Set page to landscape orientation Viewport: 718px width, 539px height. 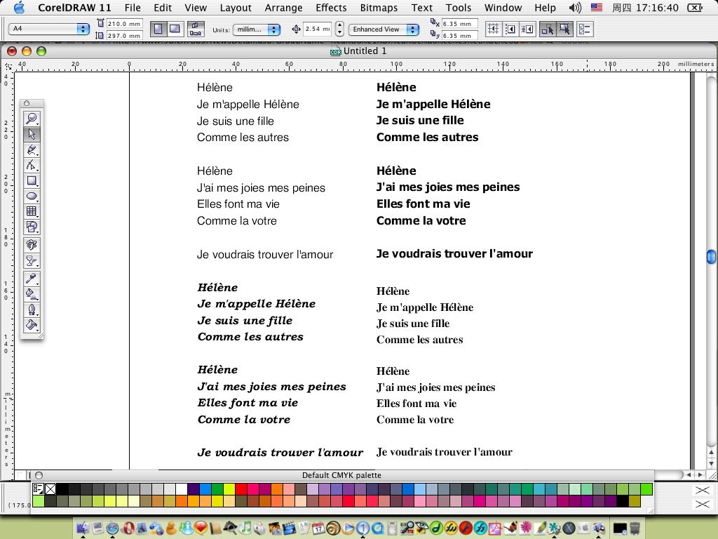coord(175,29)
